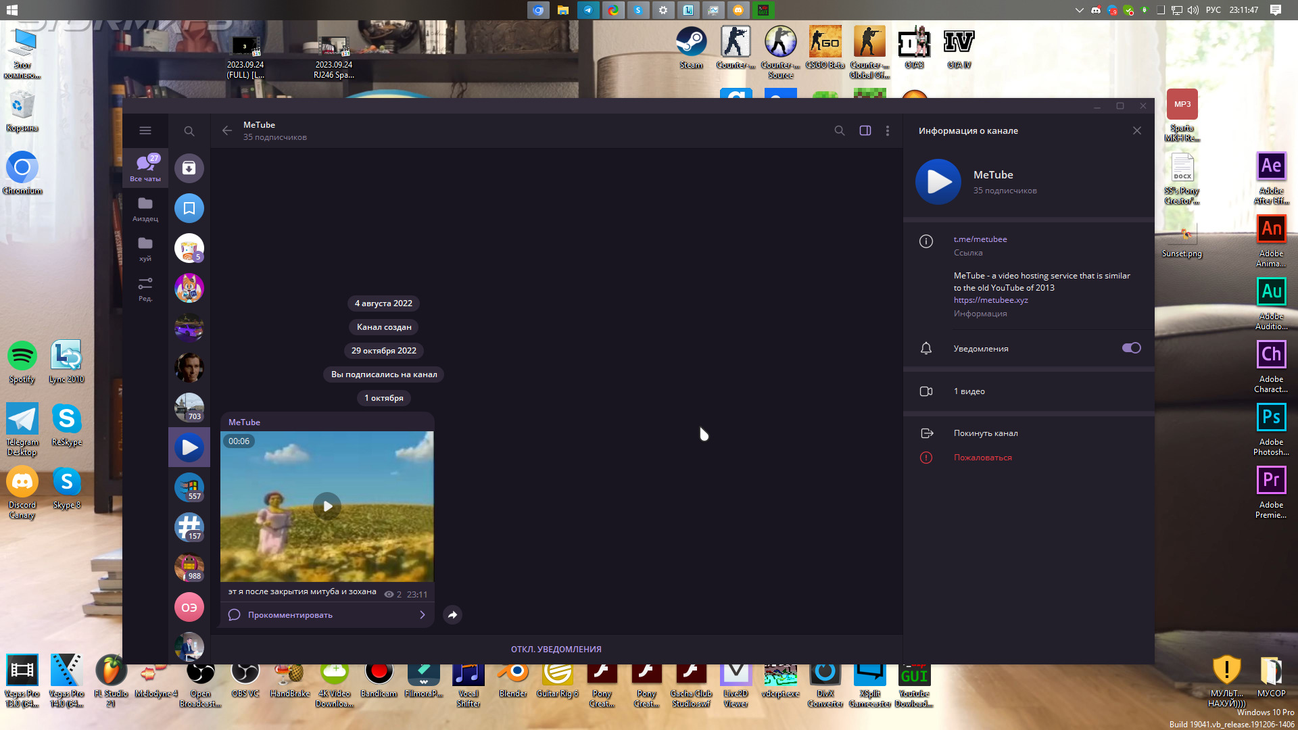
Task: Open the t.me/metubee link
Action: click(980, 239)
